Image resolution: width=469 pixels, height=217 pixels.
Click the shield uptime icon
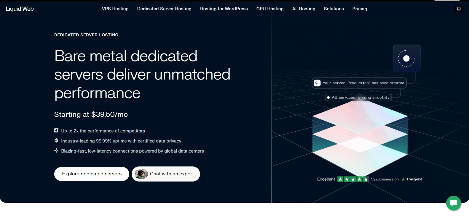(x=56, y=140)
